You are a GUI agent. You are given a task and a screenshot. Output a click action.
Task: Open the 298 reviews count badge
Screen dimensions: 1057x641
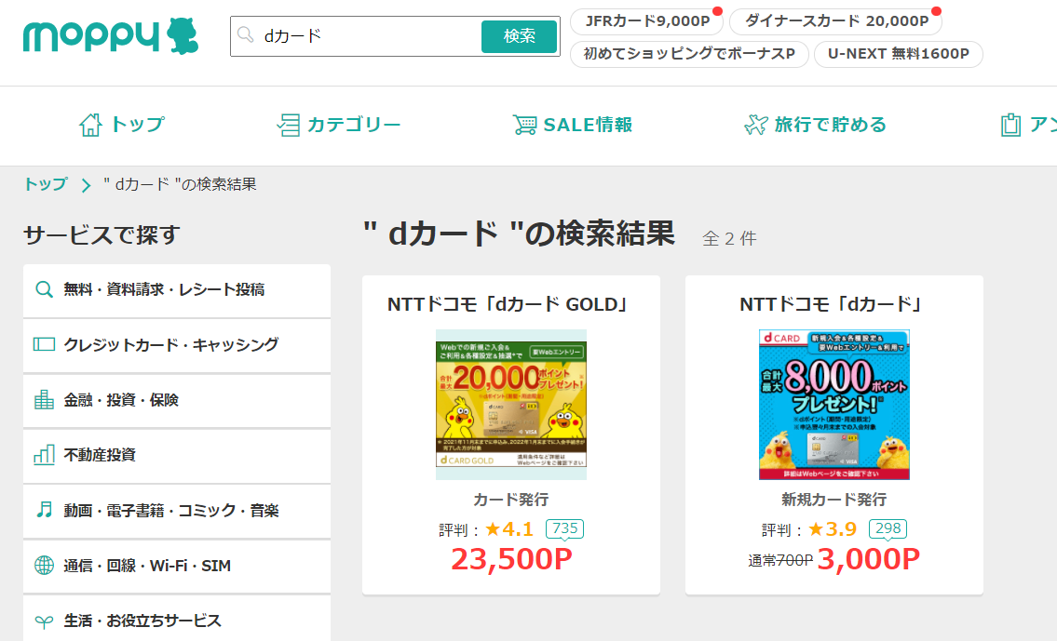[x=888, y=529]
